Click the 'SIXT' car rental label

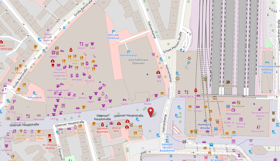click(x=234, y=135)
